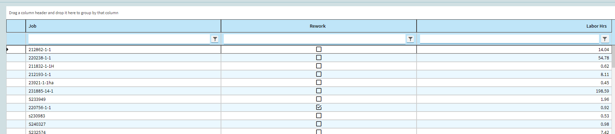The width and height of the screenshot is (615, 134).
Task: Sort by the Rework column header
Action: [x=319, y=26]
